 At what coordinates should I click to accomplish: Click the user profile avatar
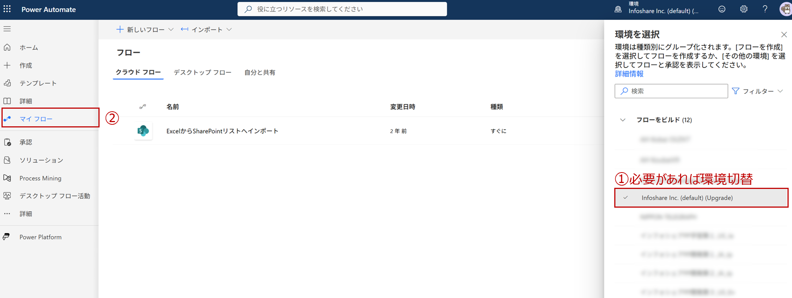(x=785, y=9)
